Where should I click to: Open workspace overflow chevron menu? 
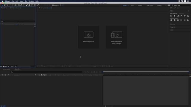(x=166, y=5)
